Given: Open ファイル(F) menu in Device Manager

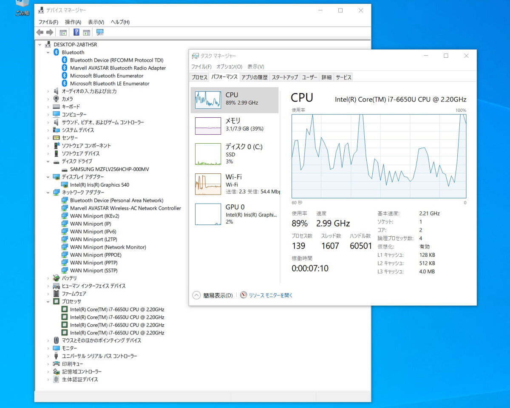Looking at the screenshot, I should [48, 22].
